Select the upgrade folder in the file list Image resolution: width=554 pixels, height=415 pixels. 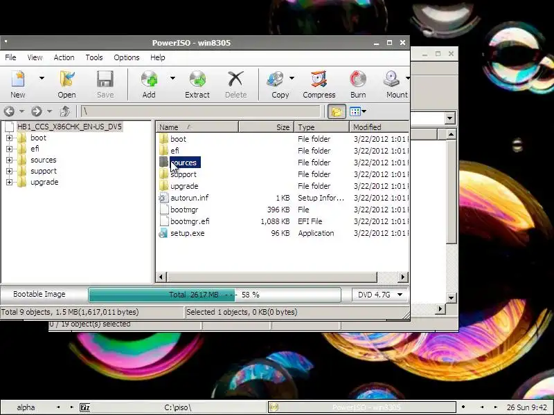(184, 186)
